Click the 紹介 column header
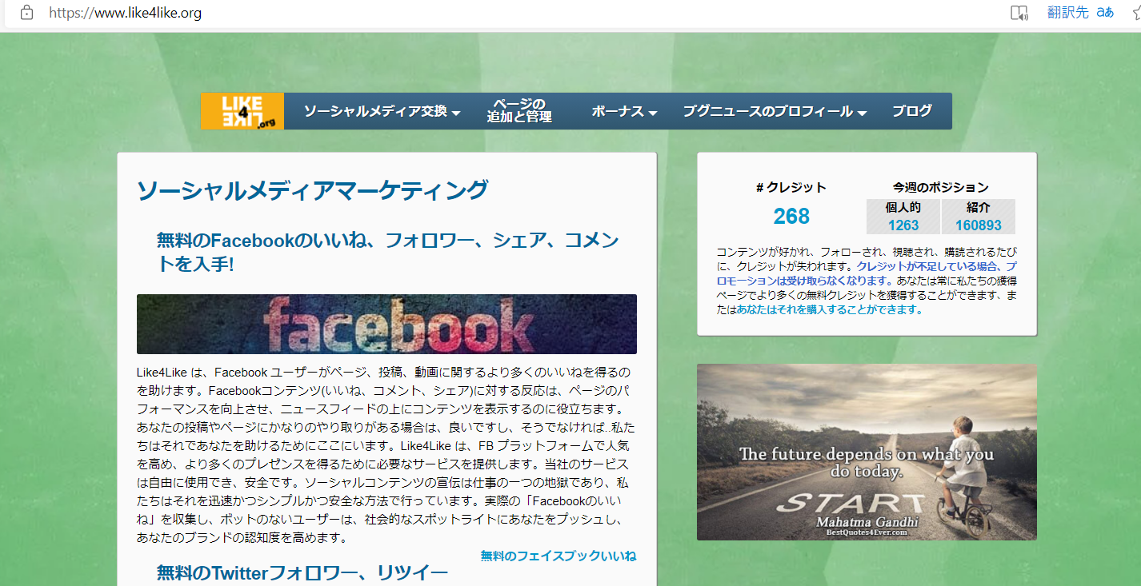Screen dimensions: 1141x586 point(978,207)
